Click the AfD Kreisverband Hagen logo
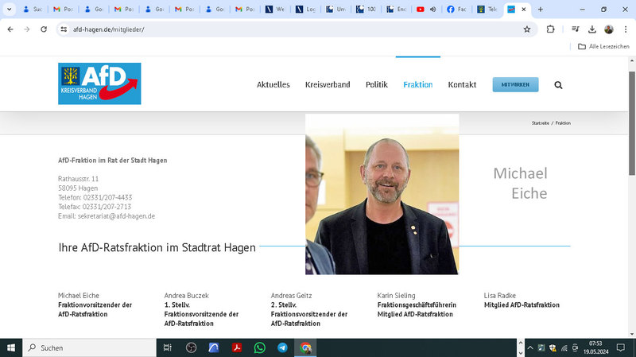The height and width of the screenshot is (357, 636). point(99,83)
